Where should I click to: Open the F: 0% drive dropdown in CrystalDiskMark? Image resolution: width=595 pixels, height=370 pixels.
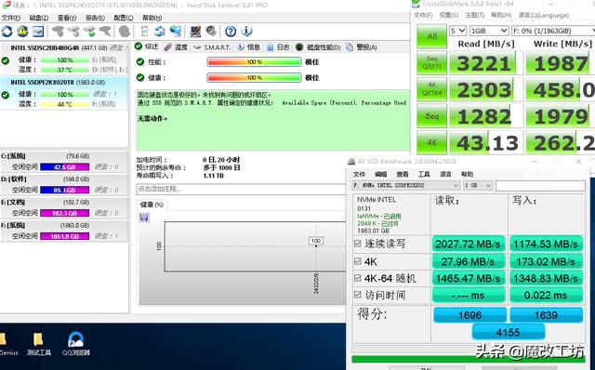pos(553,31)
